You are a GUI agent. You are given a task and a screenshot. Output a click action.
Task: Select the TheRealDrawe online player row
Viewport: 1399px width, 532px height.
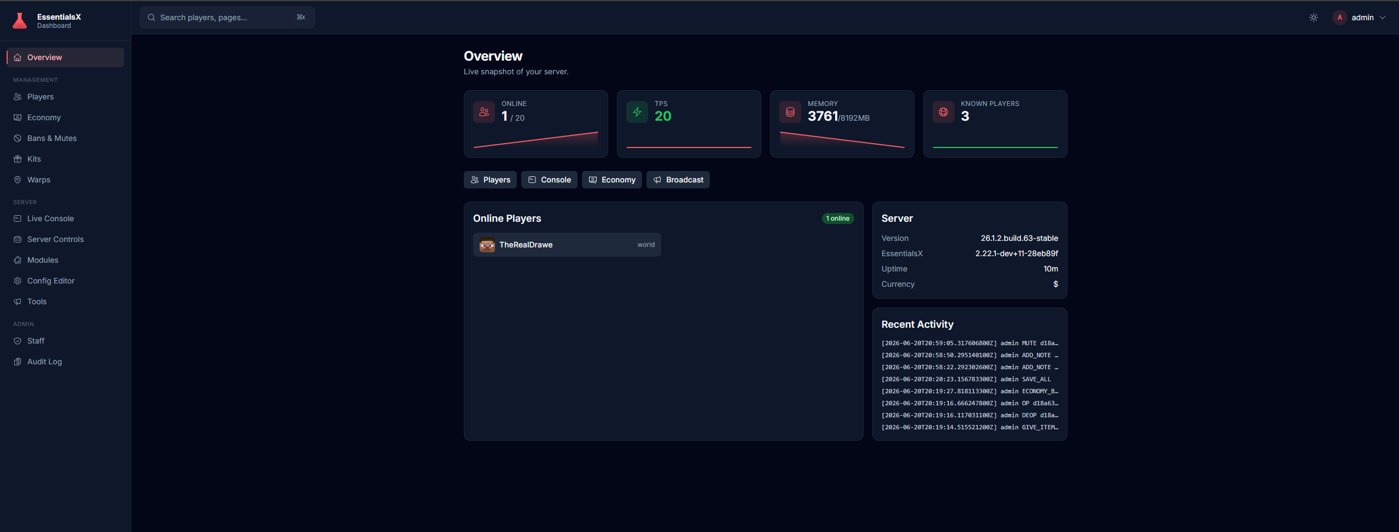click(x=567, y=245)
